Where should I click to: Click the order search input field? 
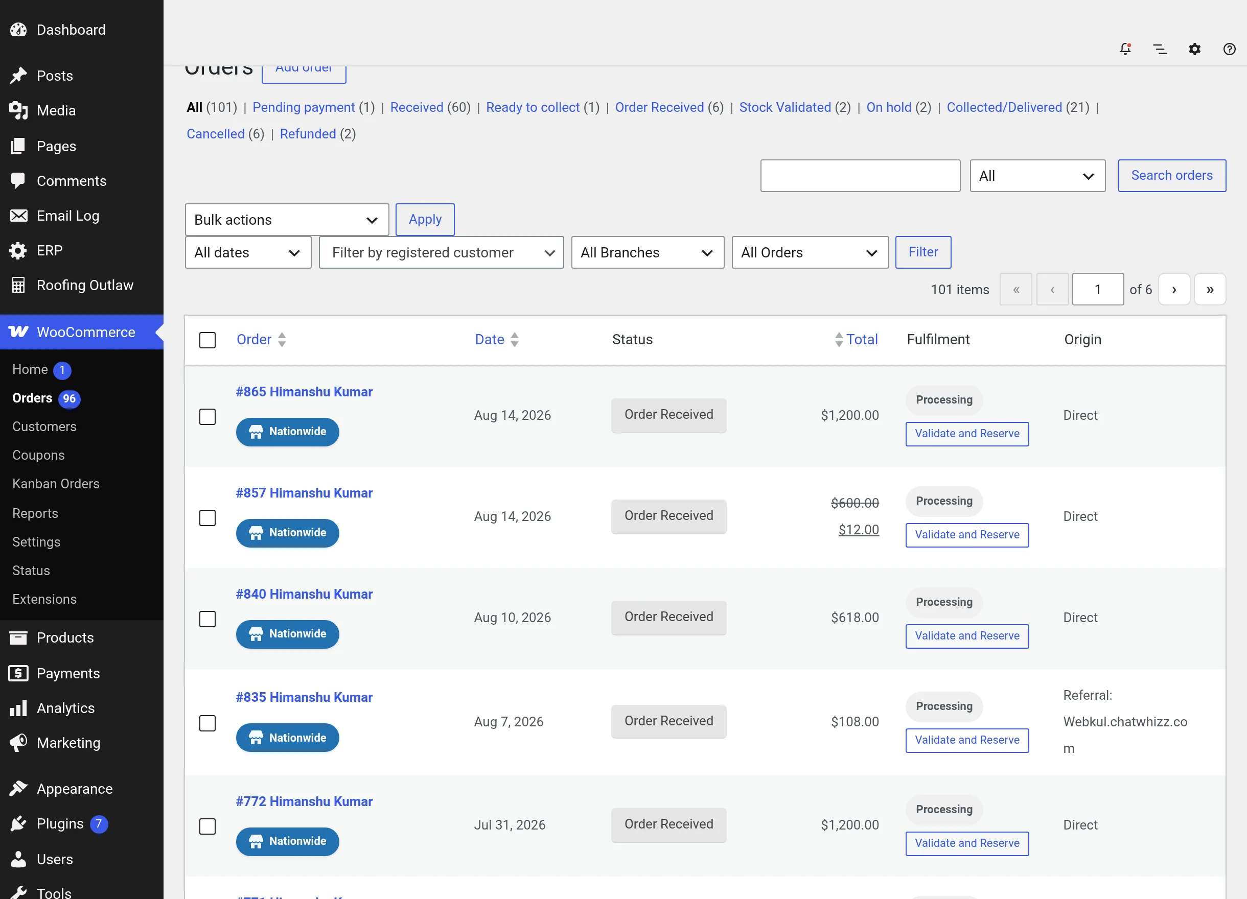(860, 176)
